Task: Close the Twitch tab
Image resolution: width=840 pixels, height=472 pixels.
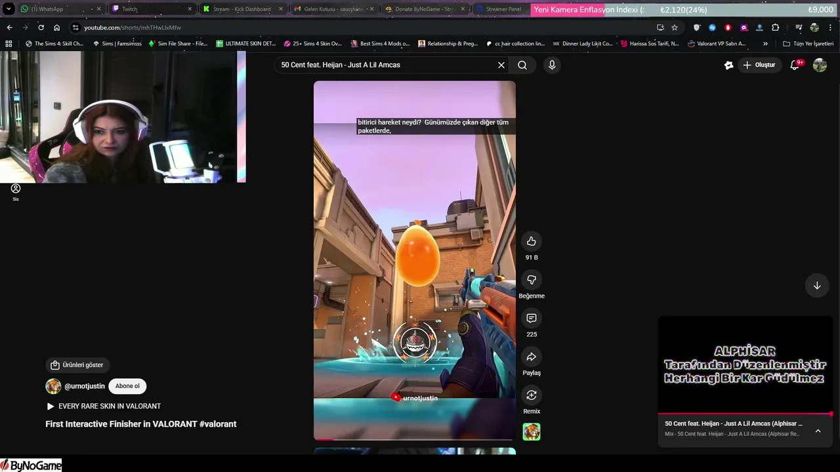Action: pyautogui.click(x=190, y=9)
